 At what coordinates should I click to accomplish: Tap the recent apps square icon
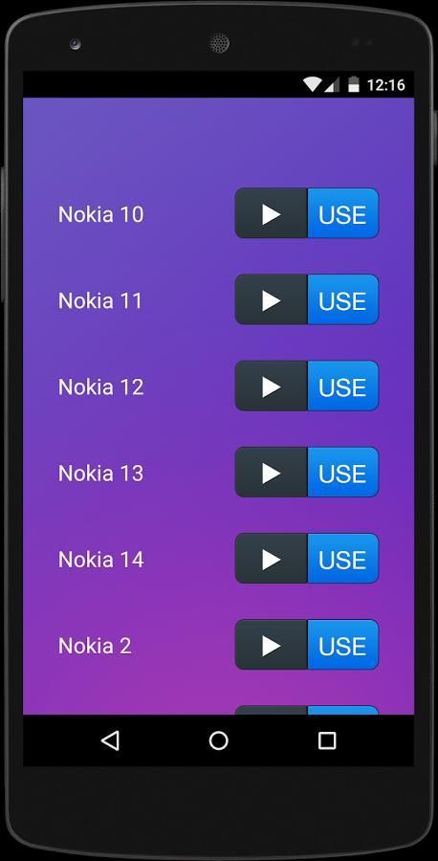(327, 740)
